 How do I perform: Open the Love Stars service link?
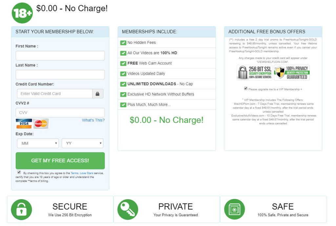click(87, 173)
